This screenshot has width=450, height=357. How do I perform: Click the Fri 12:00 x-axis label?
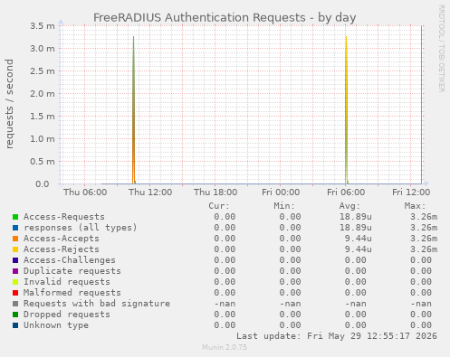[x=411, y=193]
